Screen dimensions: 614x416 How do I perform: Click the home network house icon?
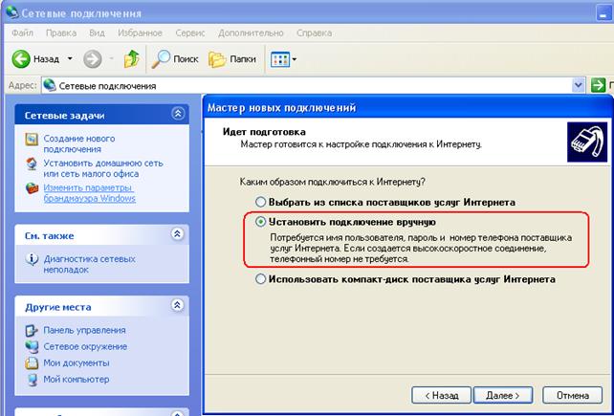coord(32,164)
